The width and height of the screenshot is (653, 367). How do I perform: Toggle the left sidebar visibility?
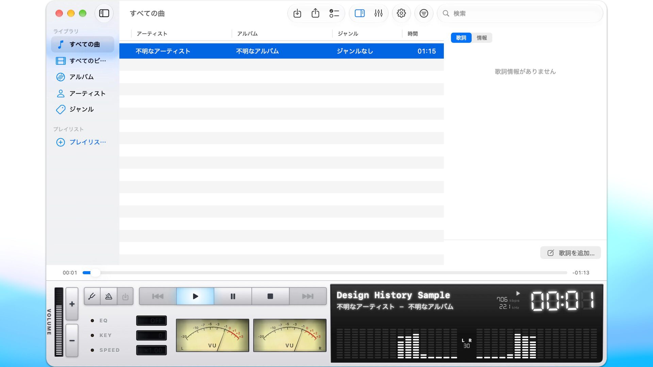(x=104, y=13)
